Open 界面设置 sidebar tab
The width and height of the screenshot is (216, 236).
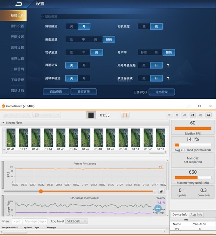coord(17,37)
